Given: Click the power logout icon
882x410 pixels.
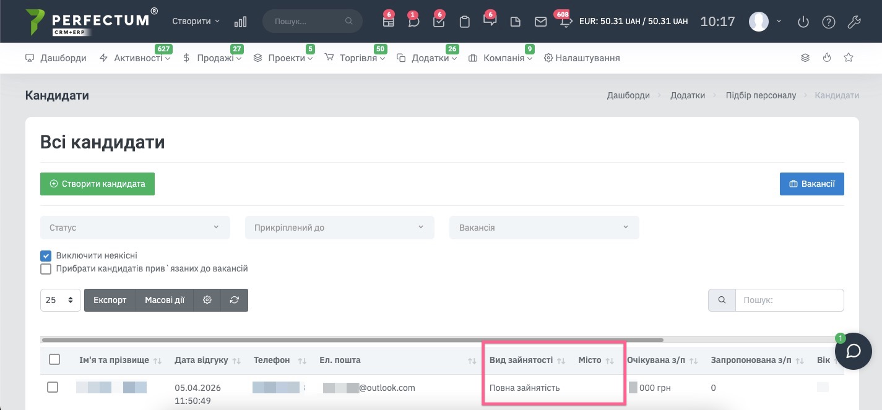Looking at the screenshot, I should [803, 22].
